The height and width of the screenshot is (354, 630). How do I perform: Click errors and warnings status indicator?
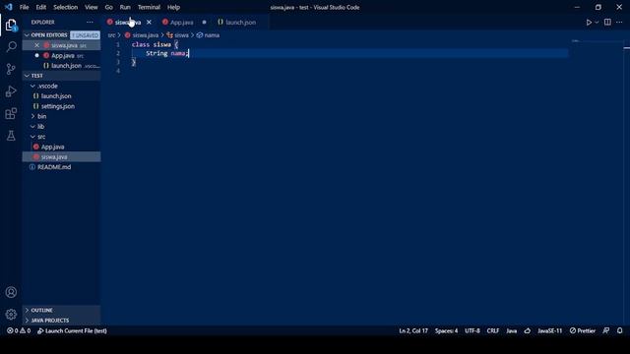point(19,330)
